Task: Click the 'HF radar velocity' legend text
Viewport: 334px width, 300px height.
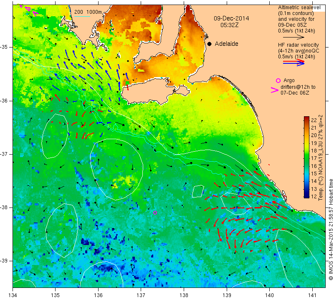Action: pyautogui.click(x=299, y=45)
